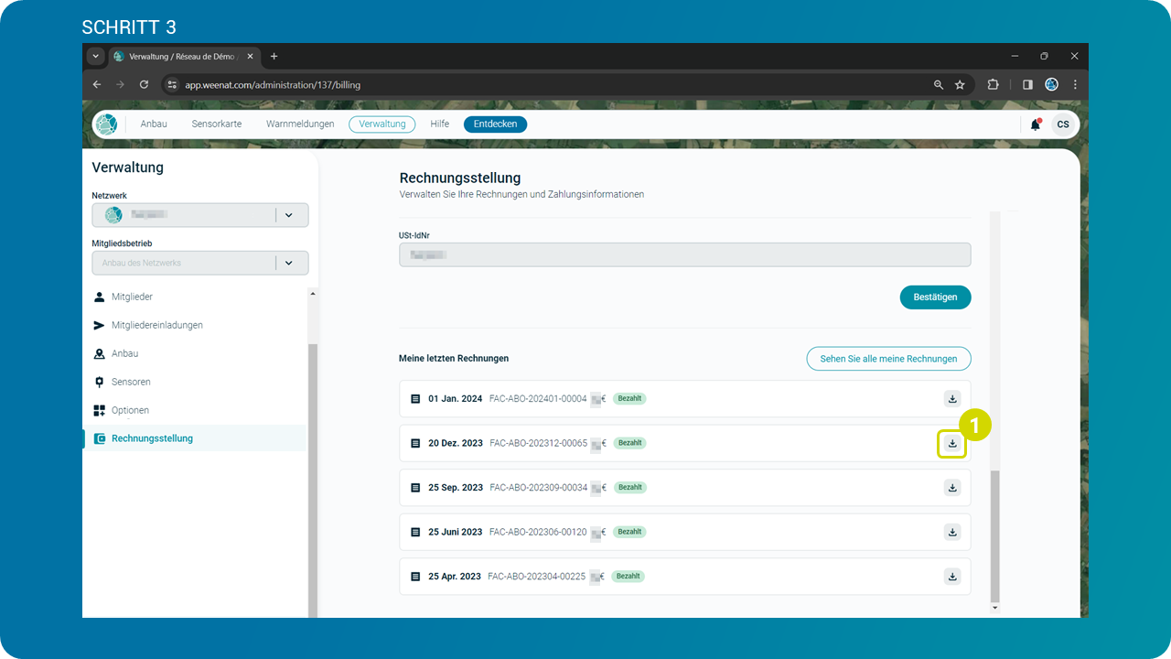Download the 25 Juni 2023 invoice
The image size is (1171, 659).
coord(952,532)
